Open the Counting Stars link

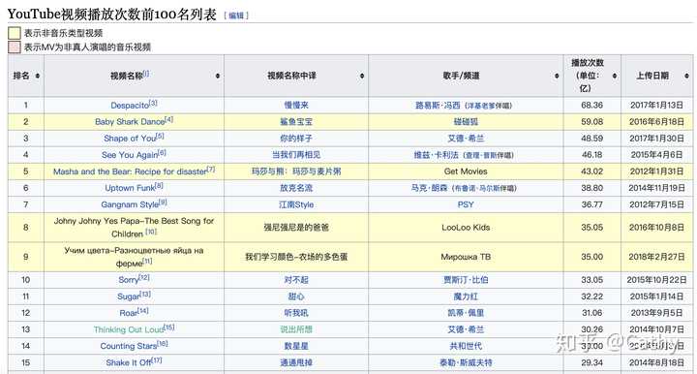129,346
